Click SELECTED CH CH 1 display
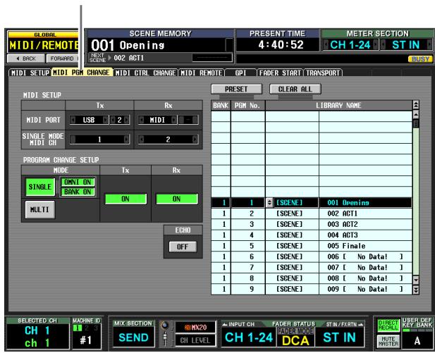Image resolution: width=435 pixels, height=353 pixels. point(38,337)
